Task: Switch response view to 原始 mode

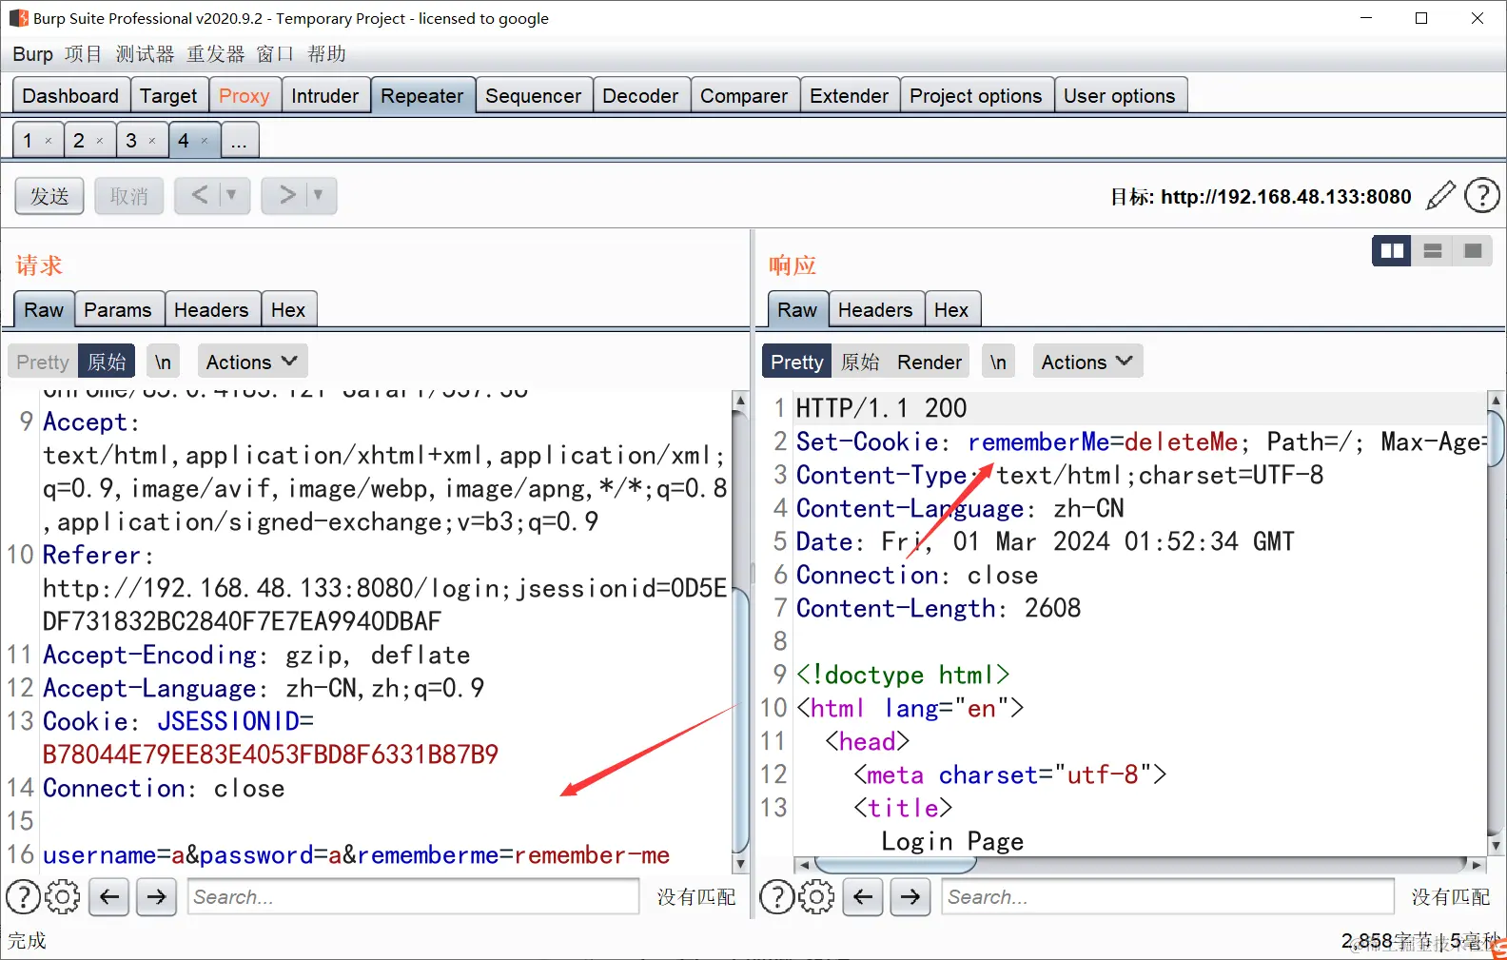Action: click(860, 362)
